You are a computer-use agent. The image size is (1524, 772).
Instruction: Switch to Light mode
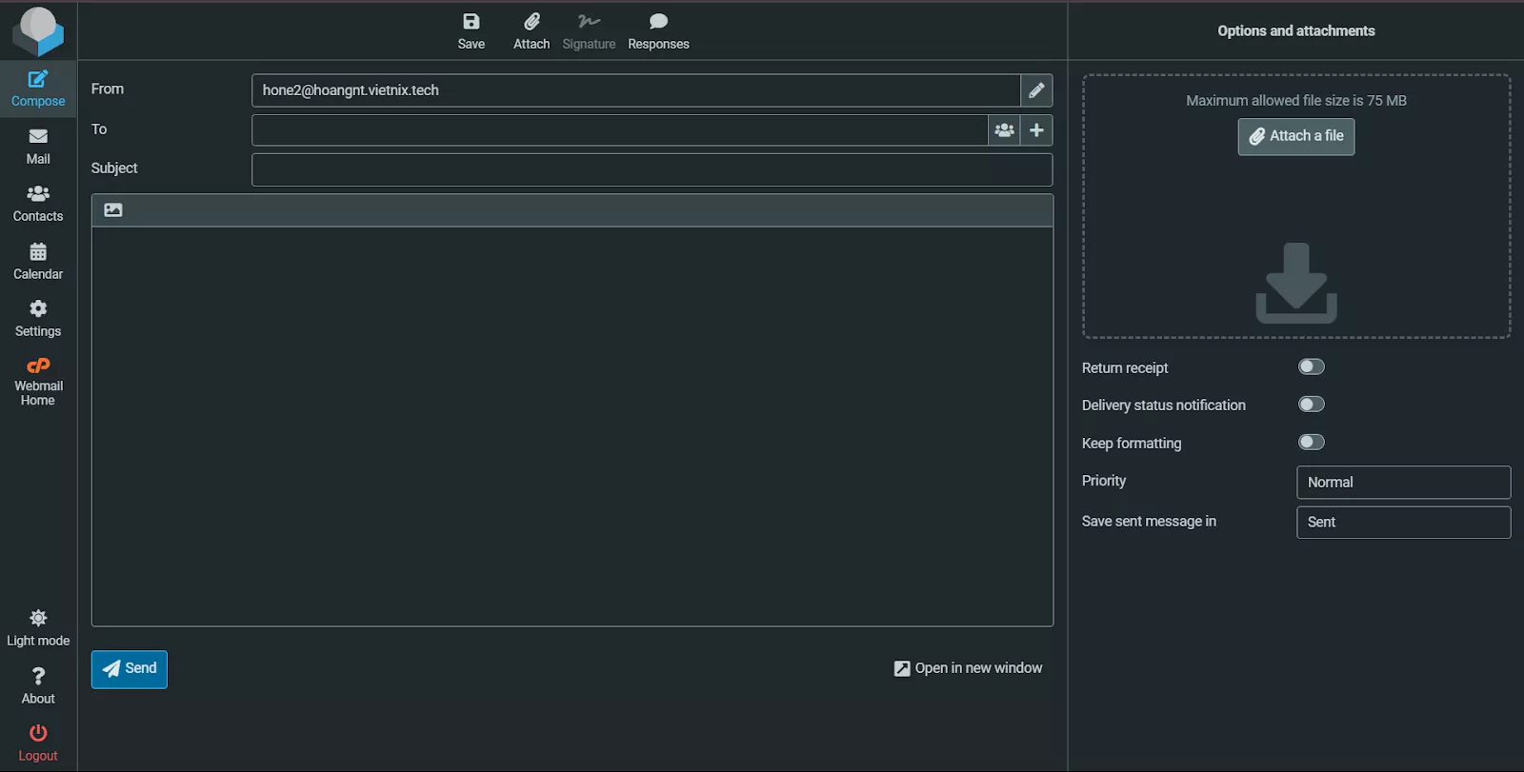click(38, 628)
